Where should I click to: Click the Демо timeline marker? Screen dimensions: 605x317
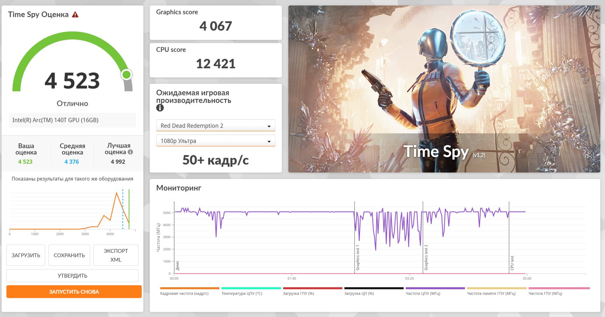[x=177, y=266]
